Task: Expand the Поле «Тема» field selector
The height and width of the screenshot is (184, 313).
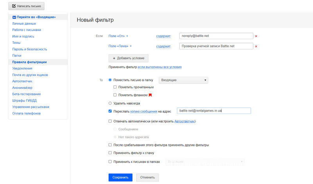Action: [121, 47]
